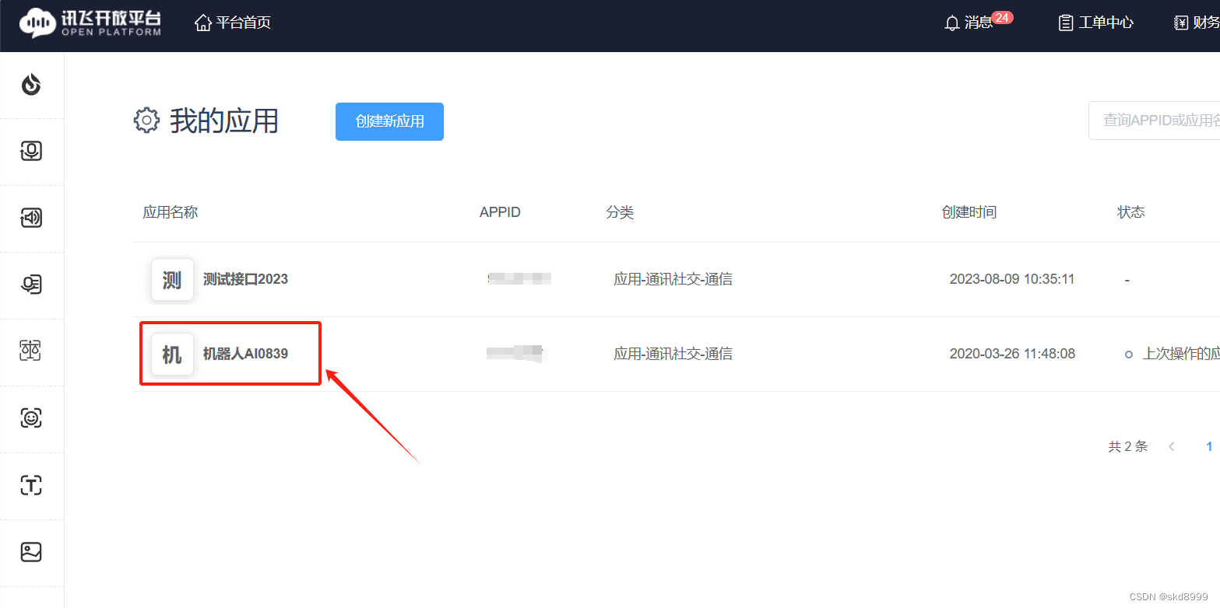The image size is (1220, 608).
Task: Click the home icon next to 平台首页
Action: [203, 23]
